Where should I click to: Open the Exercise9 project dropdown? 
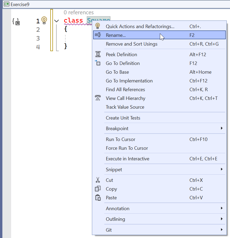(x=117, y=4)
